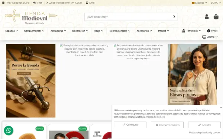Click the chat bubble icon in the top bar

pyautogui.click(x=35, y=3)
